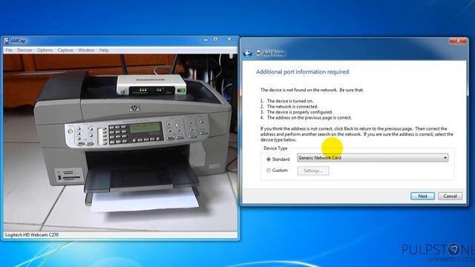Screen dimensions: 475x267
Task: Click the Add Printer printer icon
Action: (x=258, y=53)
